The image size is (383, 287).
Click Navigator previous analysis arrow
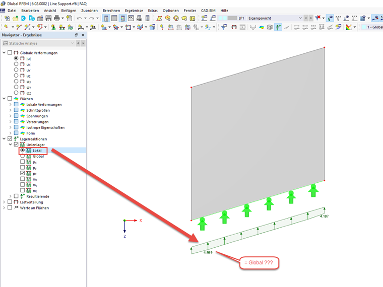tap(78, 43)
